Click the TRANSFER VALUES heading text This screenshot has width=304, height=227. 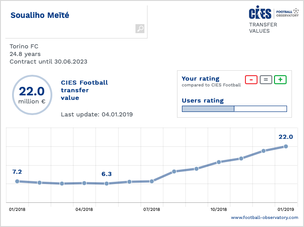[263, 28]
